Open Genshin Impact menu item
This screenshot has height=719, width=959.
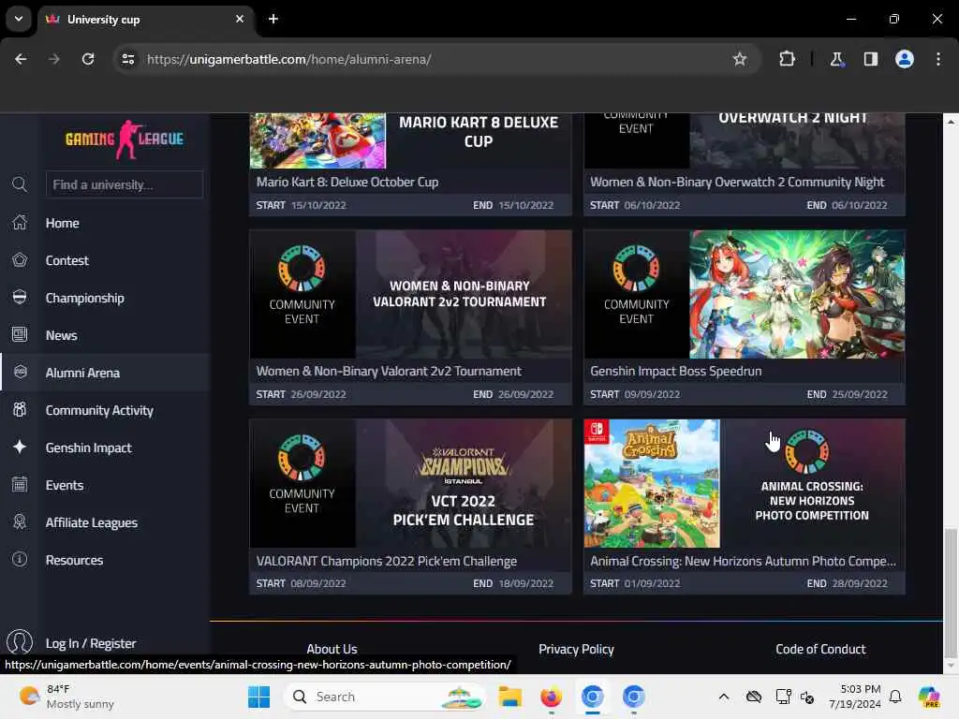[x=89, y=448]
